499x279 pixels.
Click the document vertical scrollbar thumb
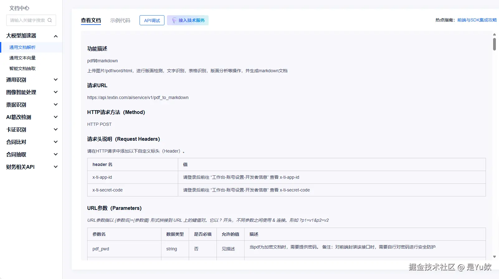pos(494,44)
